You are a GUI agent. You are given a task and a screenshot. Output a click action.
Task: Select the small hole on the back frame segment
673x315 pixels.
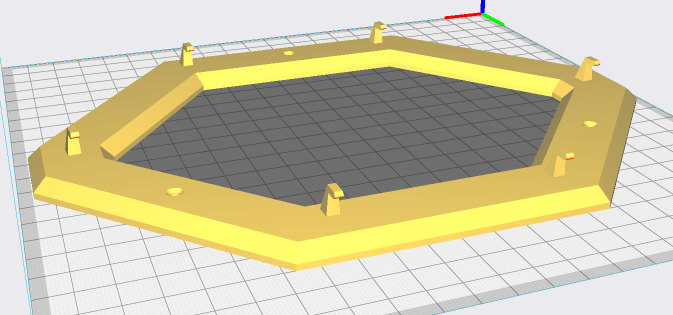[x=288, y=53]
